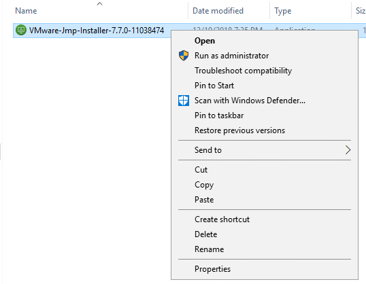Open file Properties
The image size is (366, 284).
click(265, 269)
